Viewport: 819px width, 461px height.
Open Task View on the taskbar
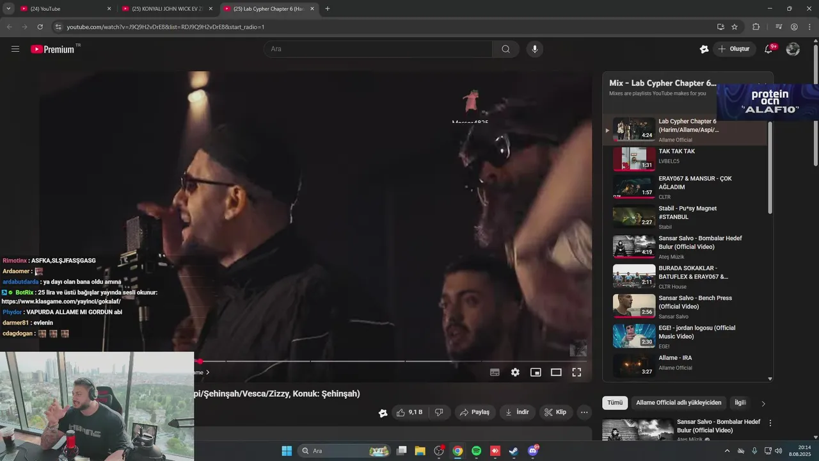402,451
